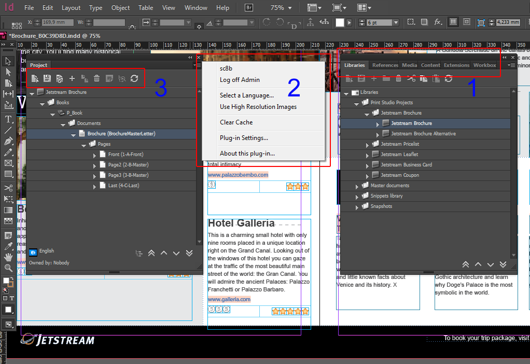Switch to the Media tab
The image size is (530, 364).
pyautogui.click(x=409, y=65)
